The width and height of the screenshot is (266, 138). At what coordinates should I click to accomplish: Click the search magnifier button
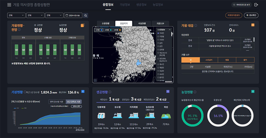coord(86,16)
